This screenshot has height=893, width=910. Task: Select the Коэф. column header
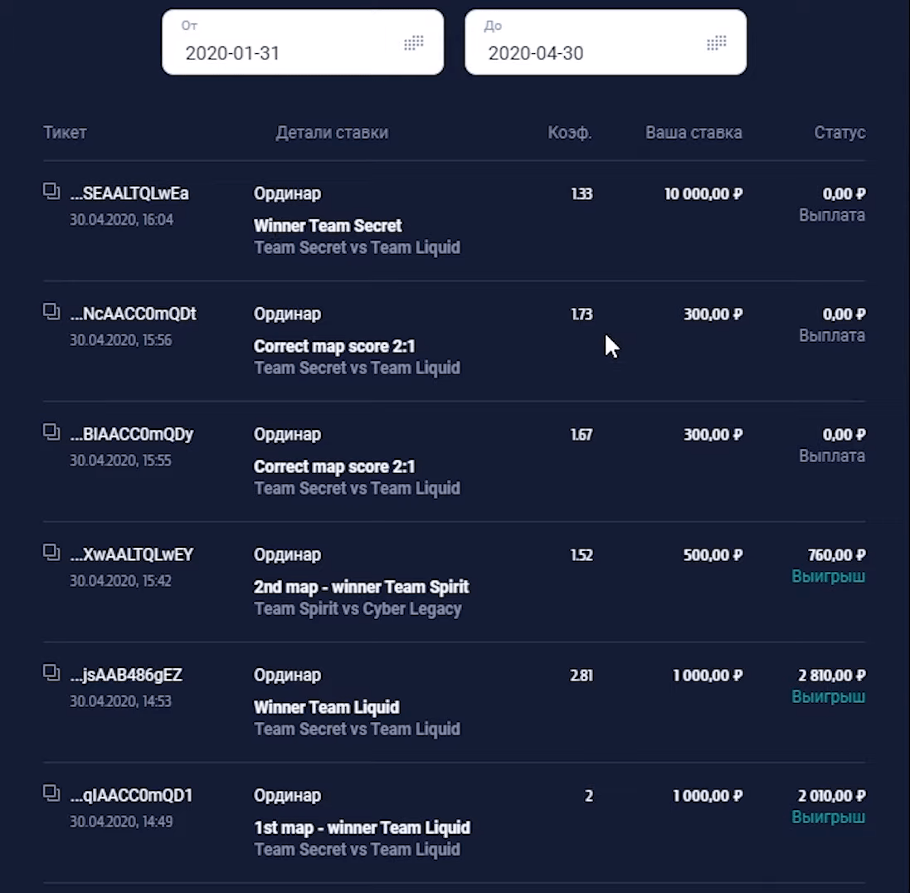click(x=569, y=133)
